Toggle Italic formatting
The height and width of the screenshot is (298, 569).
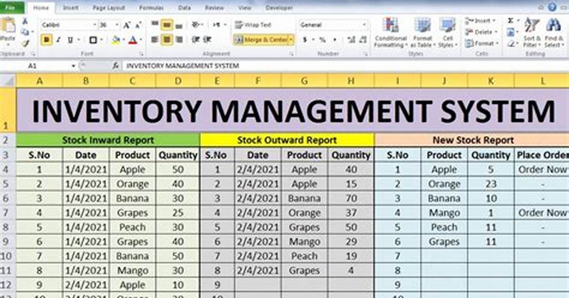[59, 40]
